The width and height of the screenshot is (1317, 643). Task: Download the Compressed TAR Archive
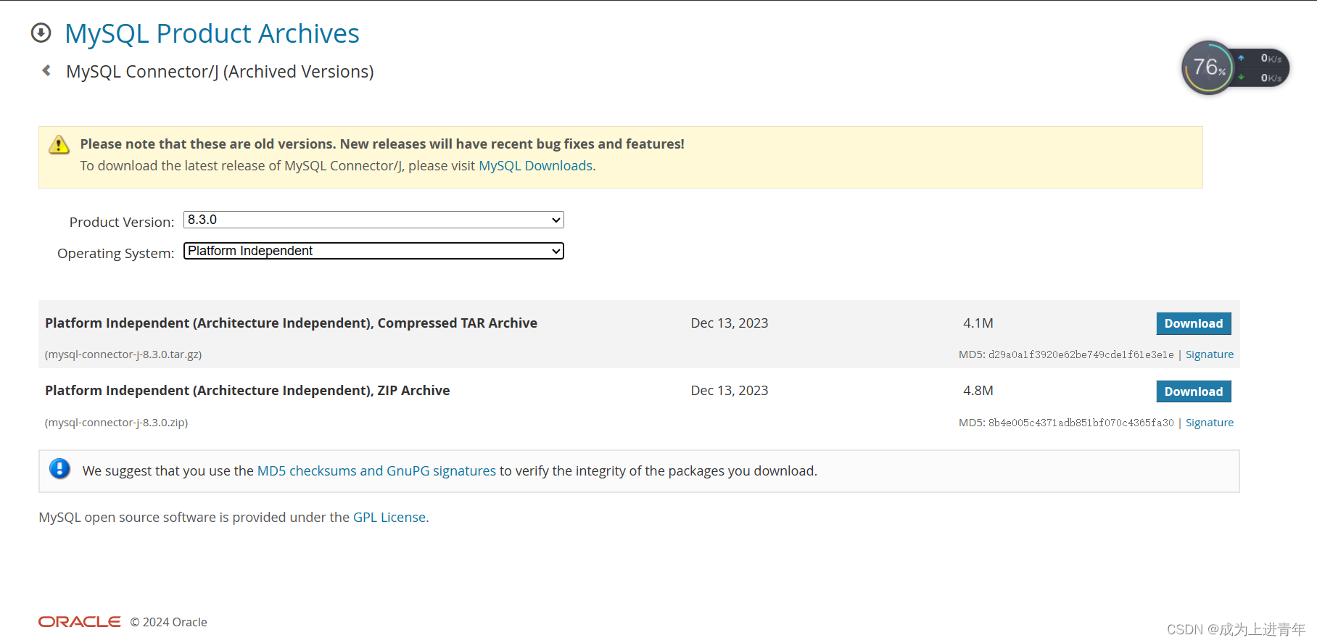click(x=1193, y=323)
